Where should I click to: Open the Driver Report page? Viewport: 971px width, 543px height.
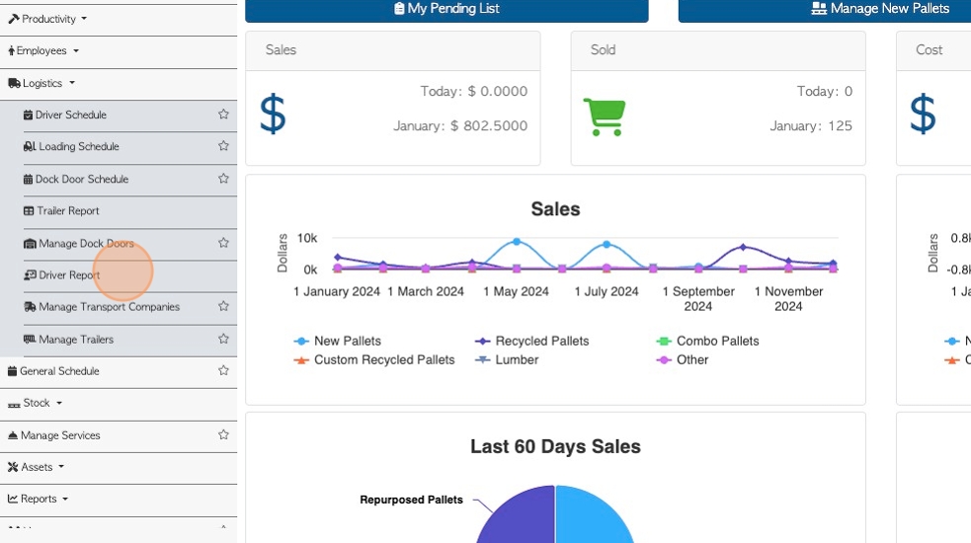pos(69,274)
